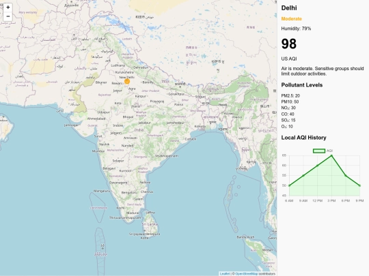The image size is (369, 276).
Task: Click the orange Delhi AQI marker
Action: click(x=127, y=82)
